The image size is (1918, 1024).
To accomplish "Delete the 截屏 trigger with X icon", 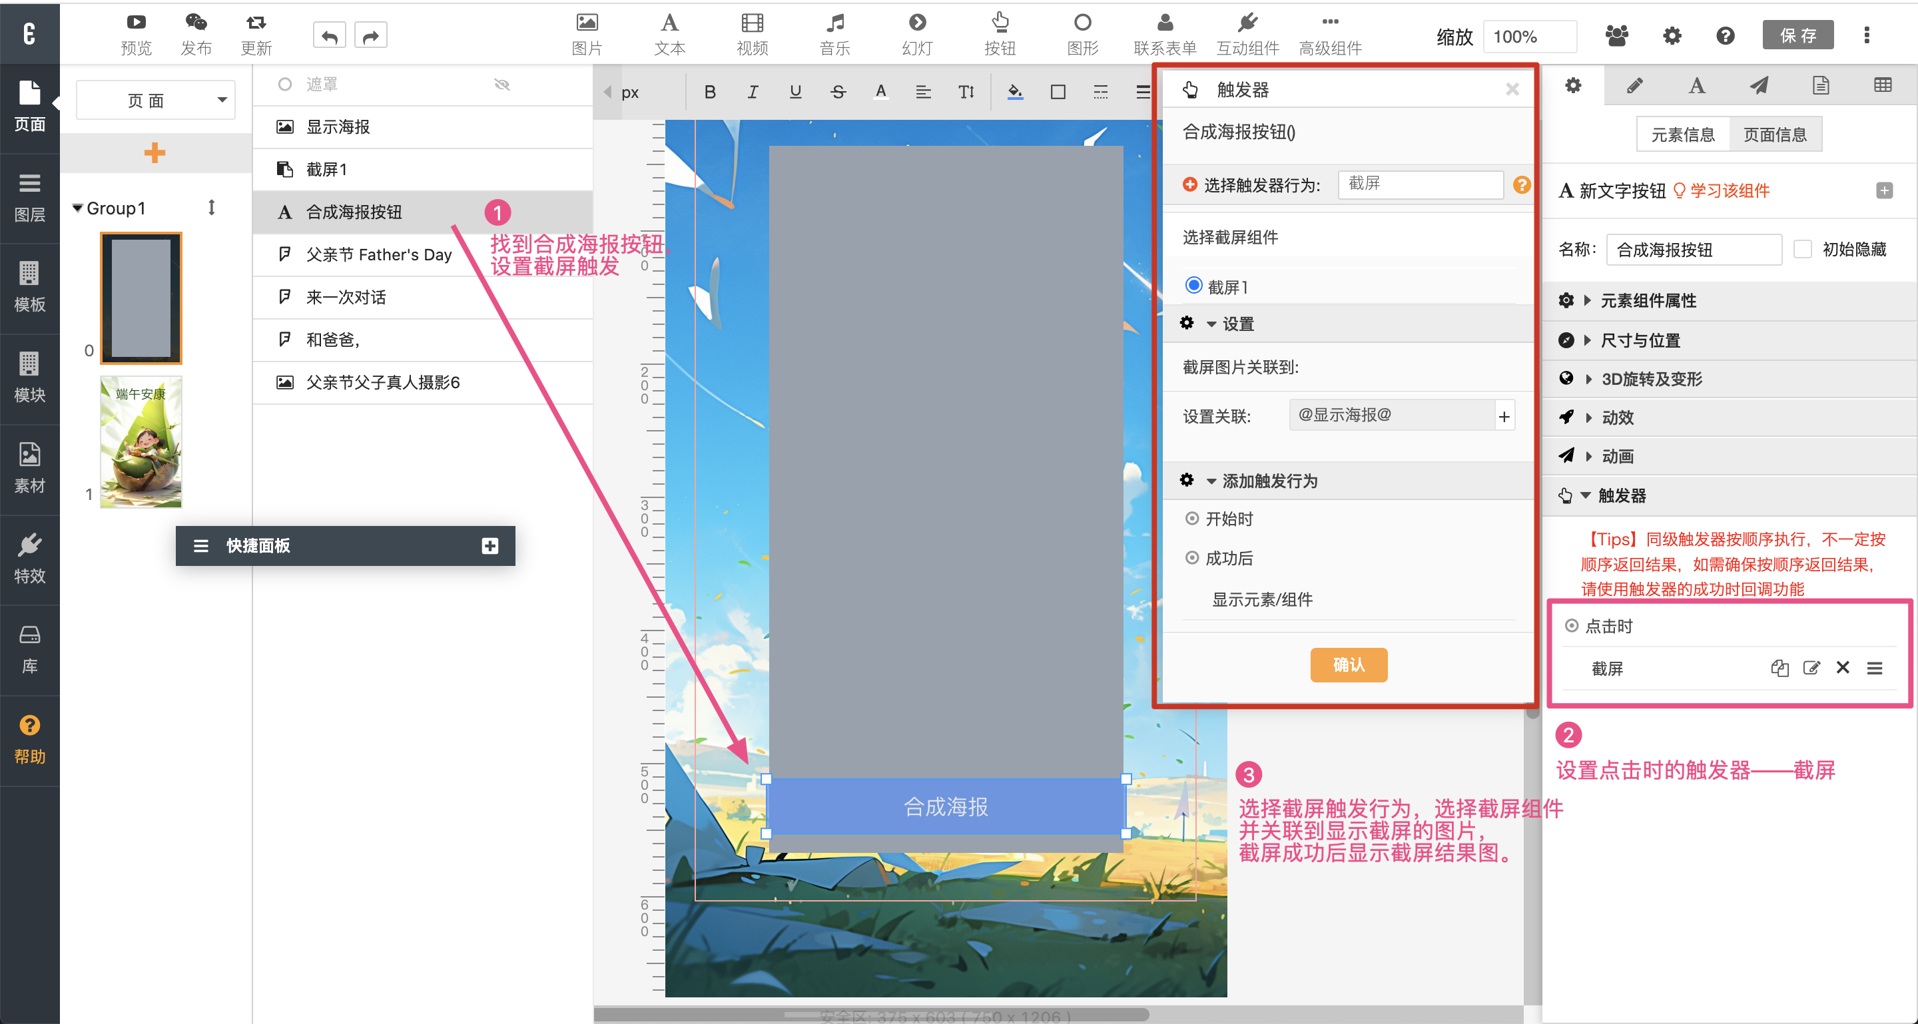I will click(1843, 668).
